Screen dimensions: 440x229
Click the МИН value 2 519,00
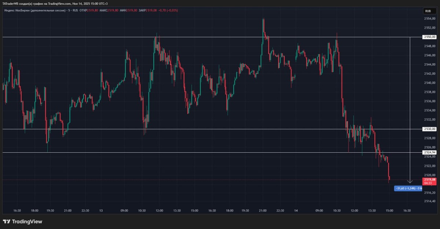tap(131, 10)
